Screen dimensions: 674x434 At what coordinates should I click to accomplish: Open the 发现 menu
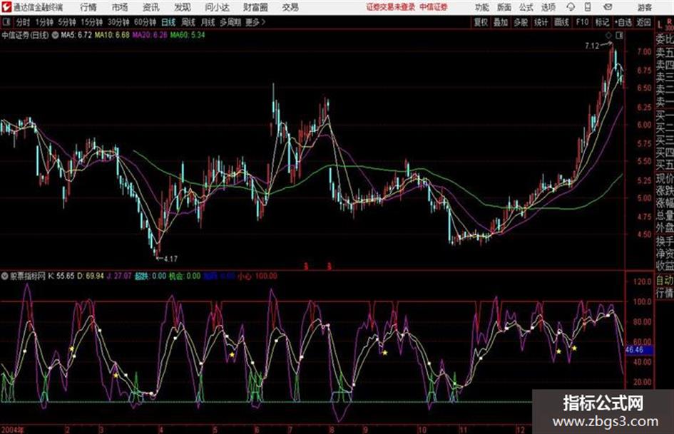point(183,7)
